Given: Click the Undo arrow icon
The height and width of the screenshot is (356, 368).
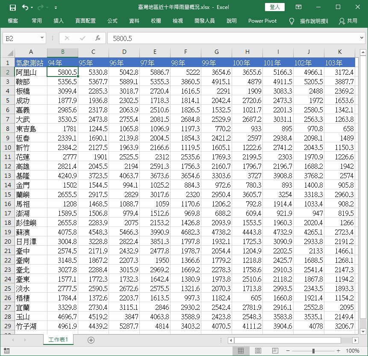Looking at the screenshot, I should pyautogui.click(x=25, y=8).
